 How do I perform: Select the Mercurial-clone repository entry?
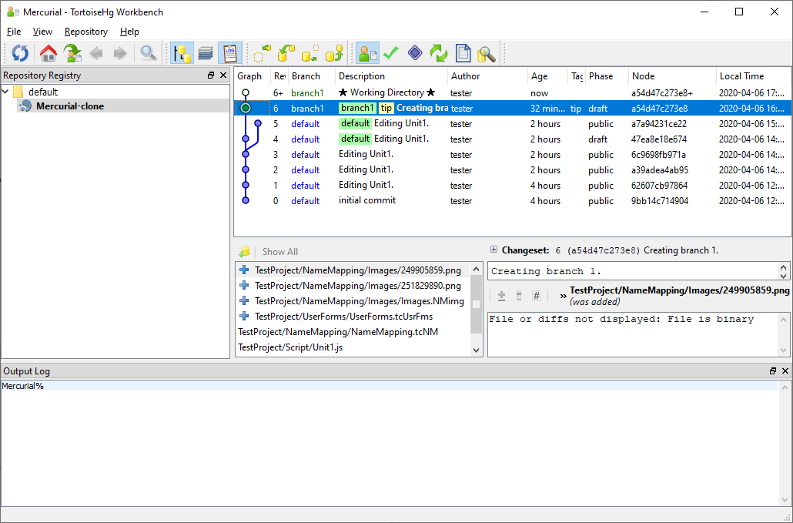coord(69,106)
